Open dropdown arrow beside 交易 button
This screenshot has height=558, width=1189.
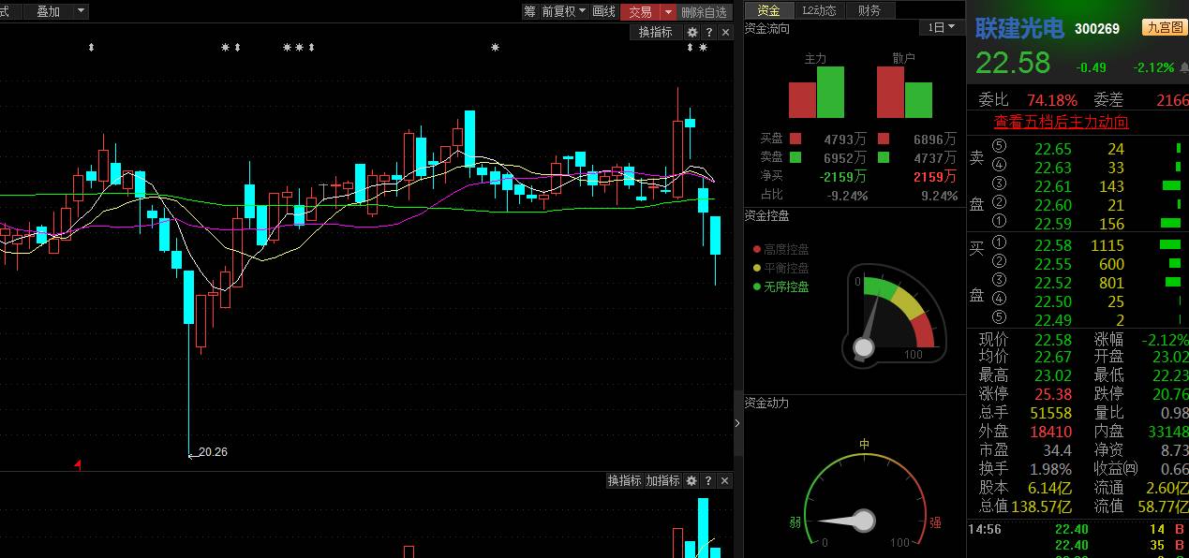point(668,11)
